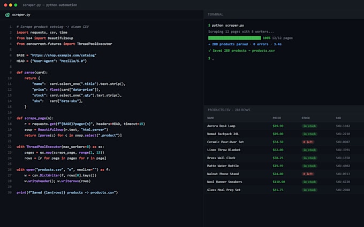Click the SKU-6720 cell
The width and height of the screenshot is (364, 227).
343,182
